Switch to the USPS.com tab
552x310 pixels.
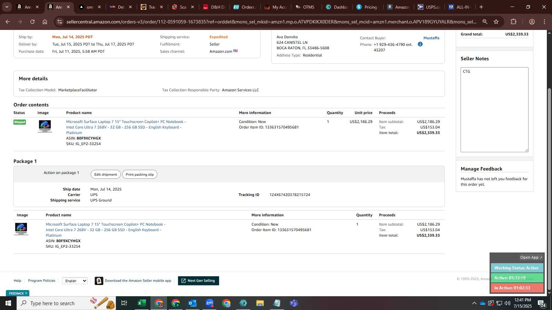point(428,7)
